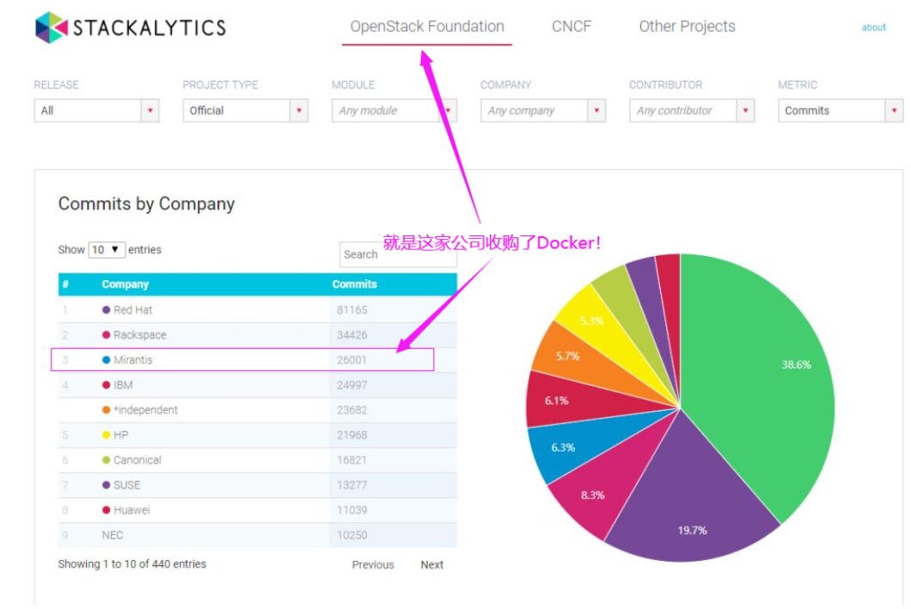Open the Red Hat company row
The width and height of the screenshot is (911, 609).
pyautogui.click(x=257, y=310)
